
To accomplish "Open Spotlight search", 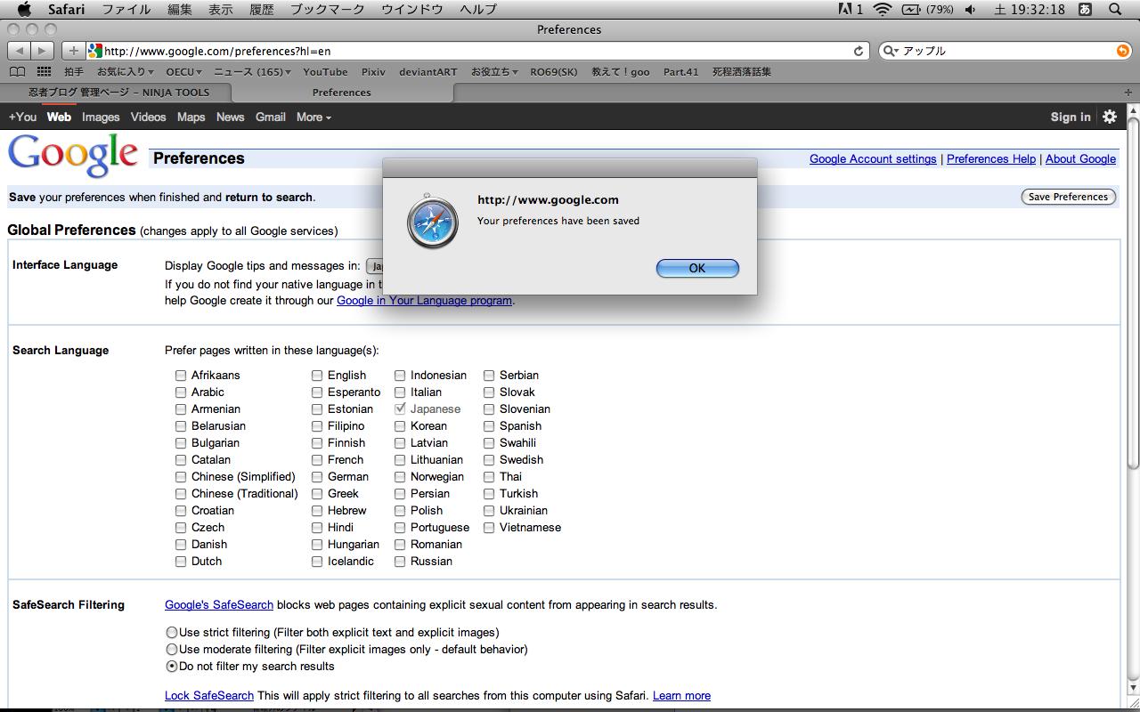I will tap(1115, 10).
